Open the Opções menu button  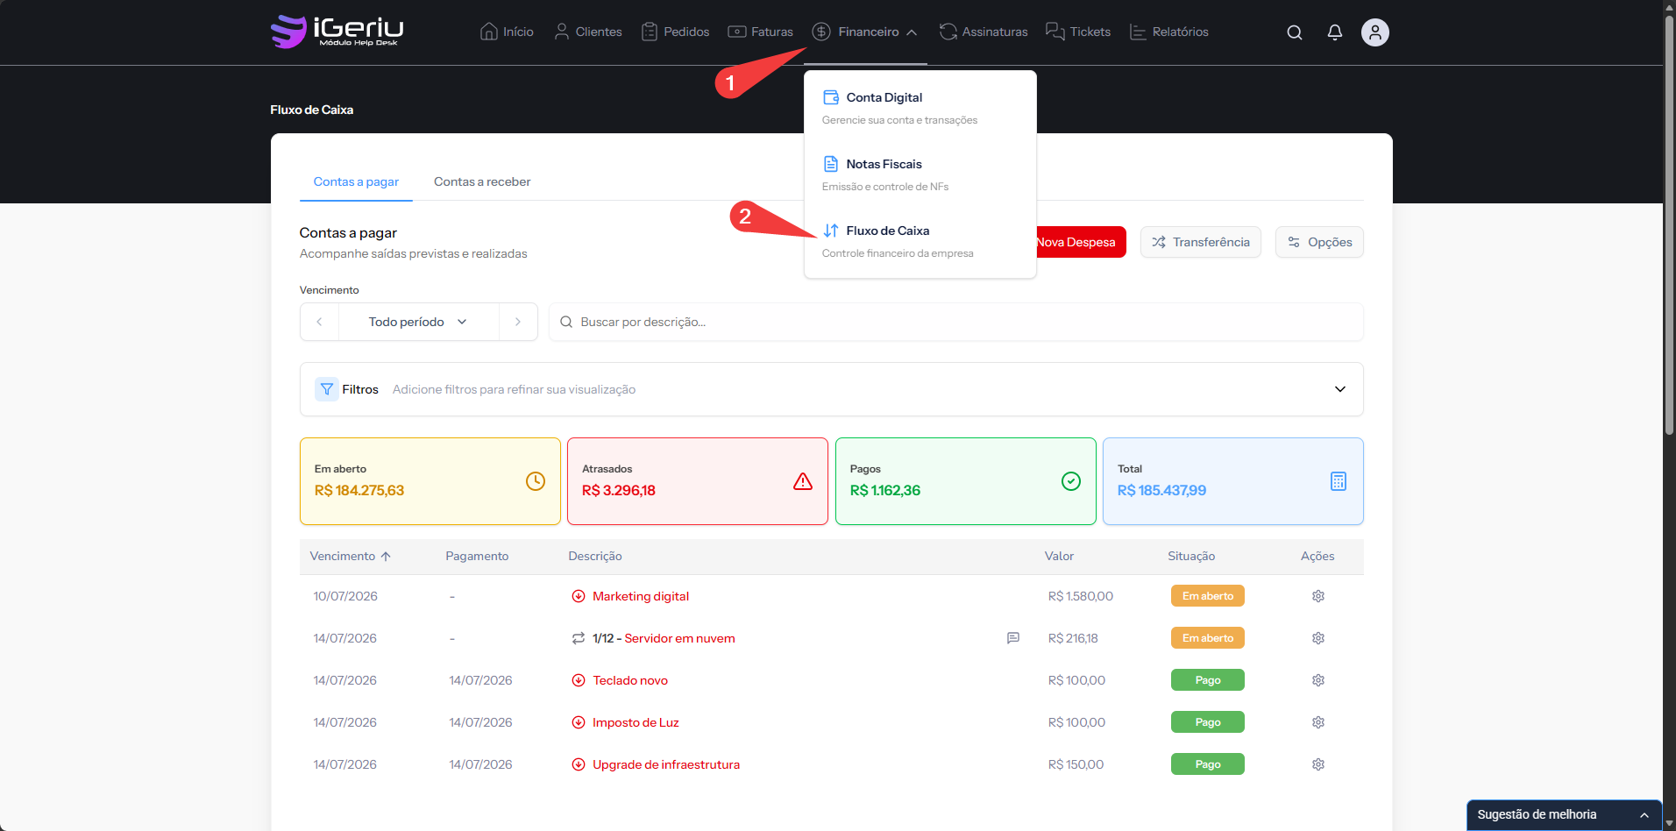coord(1319,242)
